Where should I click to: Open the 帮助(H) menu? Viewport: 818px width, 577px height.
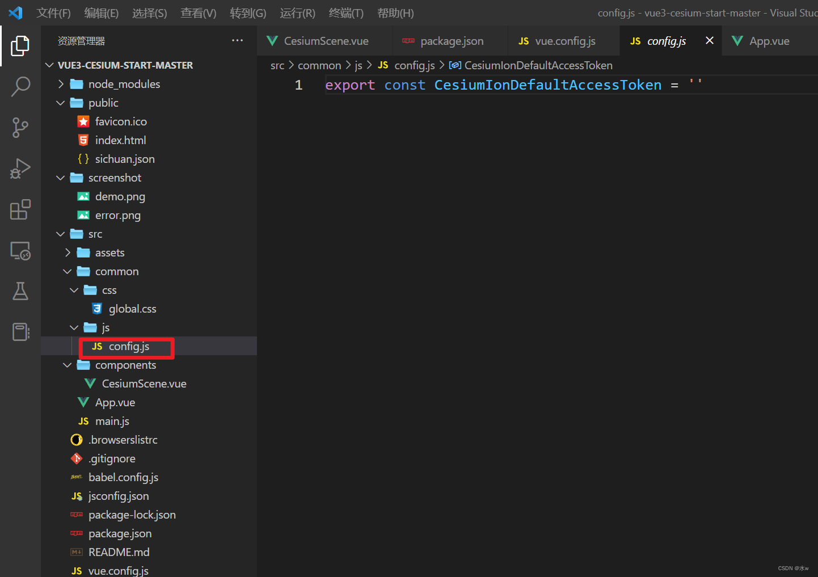pyautogui.click(x=395, y=13)
